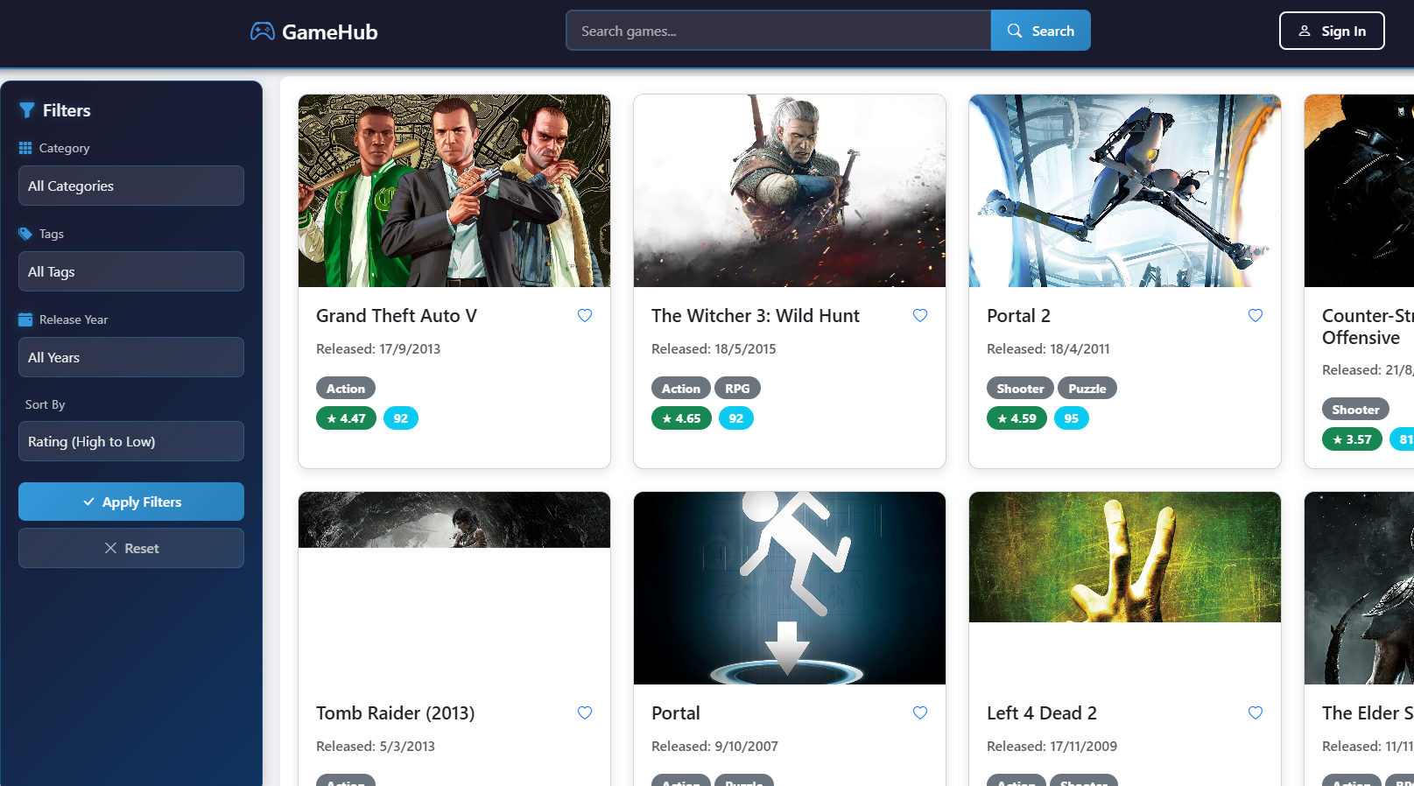Screen dimensions: 1414x786
Task: Click Shooter tag on Counter-Strike card
Action: pyautogui.click(x=1355, y=410)
